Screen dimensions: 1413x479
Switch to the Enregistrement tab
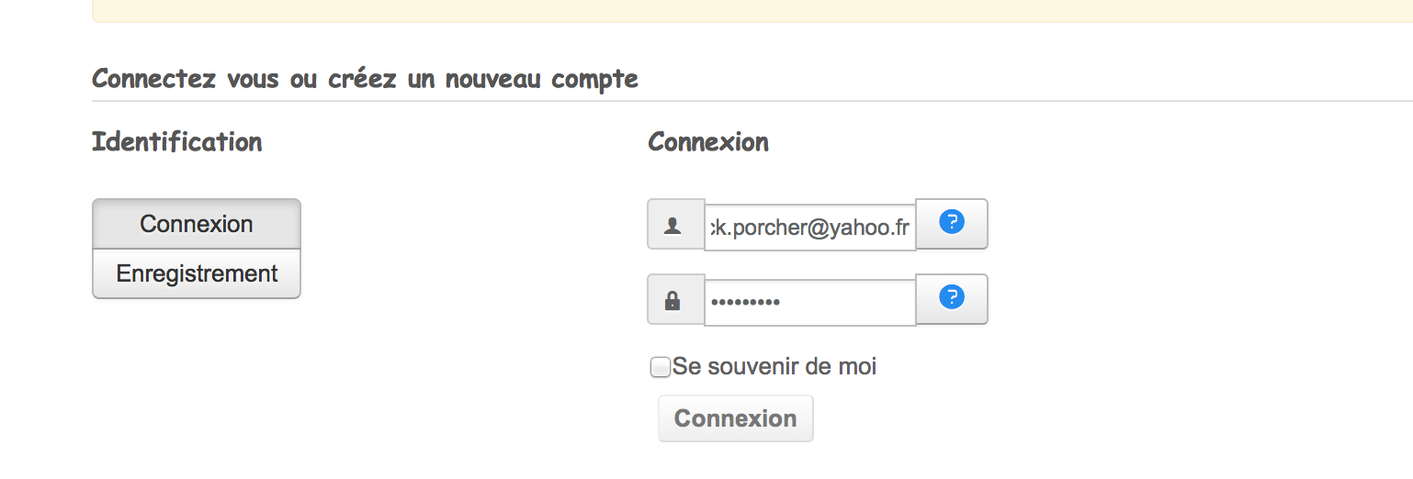[197, 273]
